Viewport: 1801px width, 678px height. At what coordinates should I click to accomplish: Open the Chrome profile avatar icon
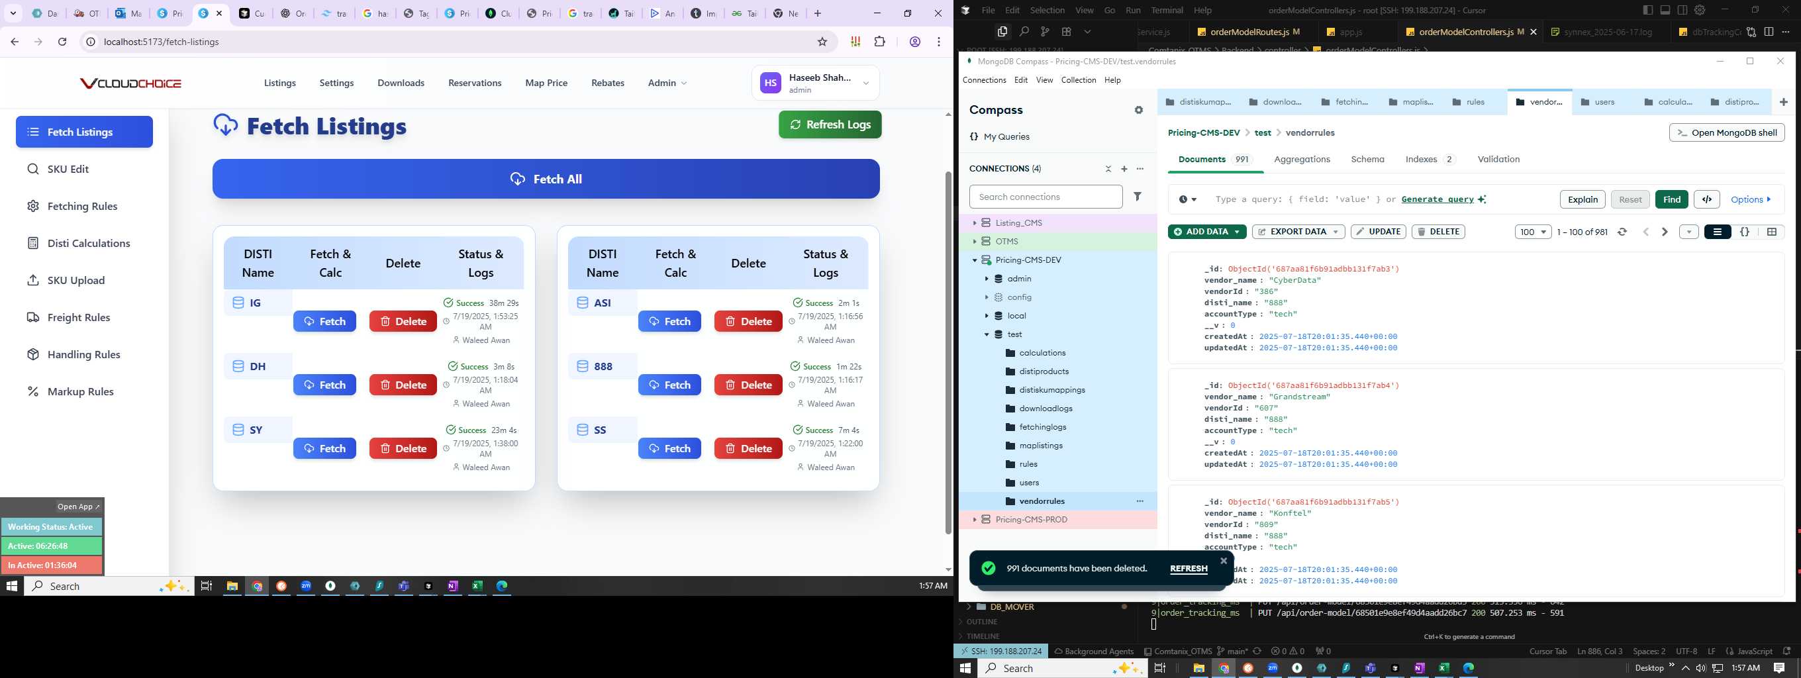(914, 42)
